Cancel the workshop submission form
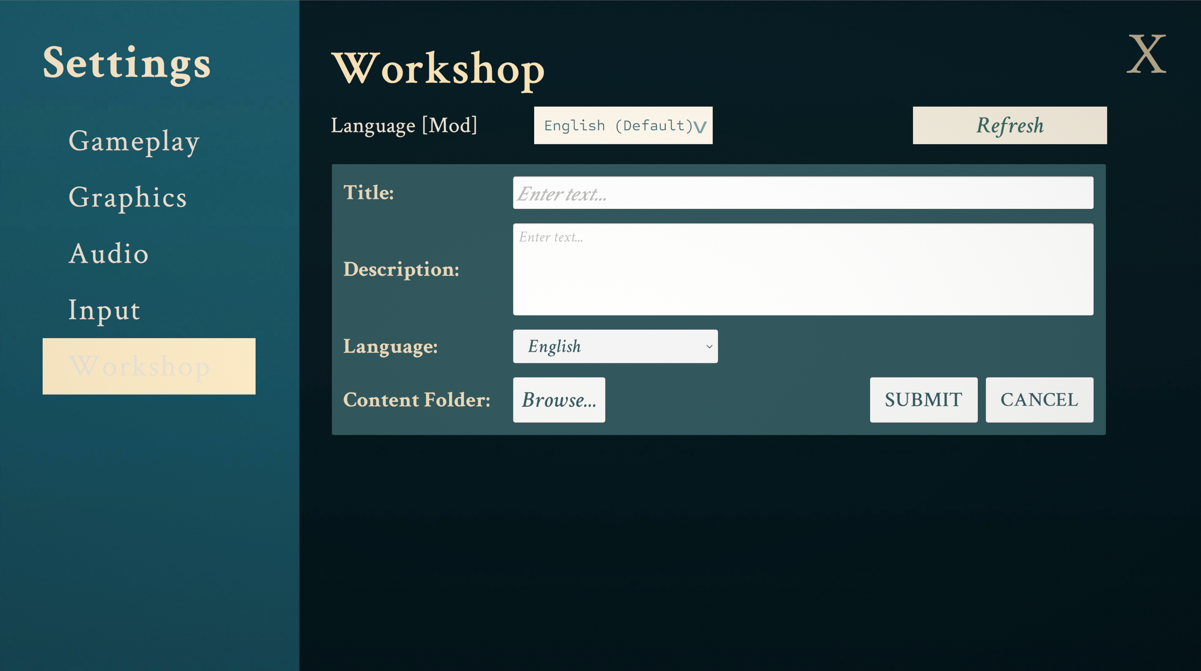Image resolution: width=1201 pixels, height=671 pixels. click(1039, 400)
